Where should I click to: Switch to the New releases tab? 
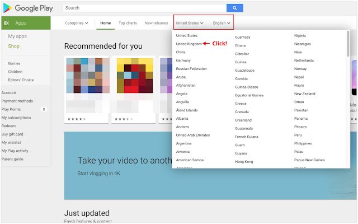[156, 23]
